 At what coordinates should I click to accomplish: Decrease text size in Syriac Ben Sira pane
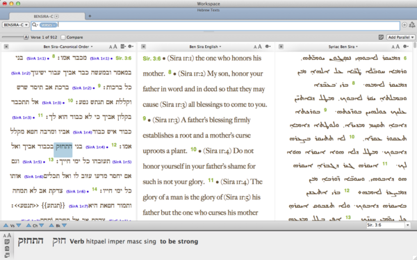(x=393, y=47)
